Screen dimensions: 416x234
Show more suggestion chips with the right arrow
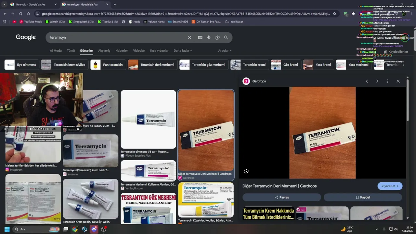(x=404, y=65)
